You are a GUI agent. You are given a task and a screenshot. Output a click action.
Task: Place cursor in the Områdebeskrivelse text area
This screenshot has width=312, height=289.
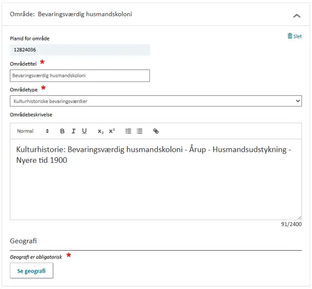(x=156, y=180)
